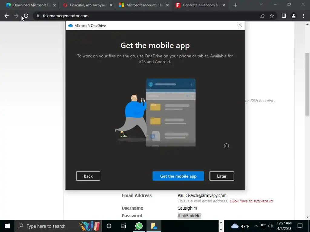View site security lock info
This screenshot has width=310, height=232.
pyautogui.click(x=38, y=16)
